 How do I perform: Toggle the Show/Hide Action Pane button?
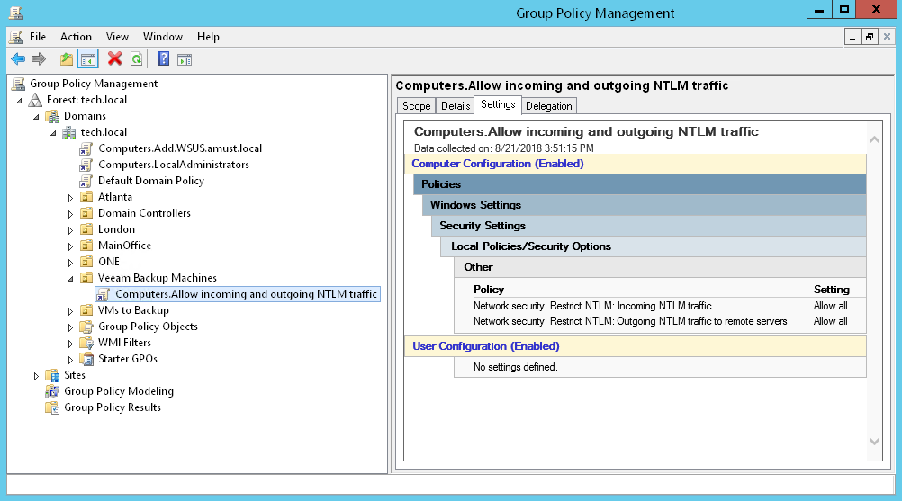pos(185,59)
